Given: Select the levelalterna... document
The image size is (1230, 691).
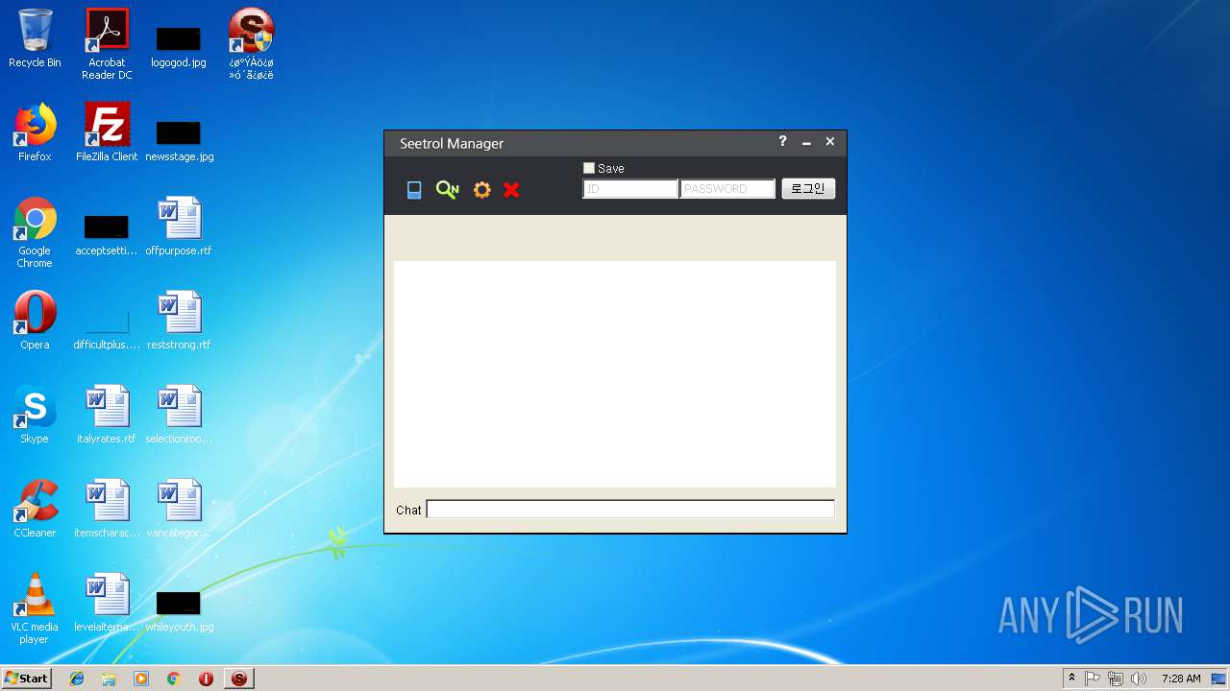Looking at the screenshot, I should pyautogui.click(x=107, y=603).
